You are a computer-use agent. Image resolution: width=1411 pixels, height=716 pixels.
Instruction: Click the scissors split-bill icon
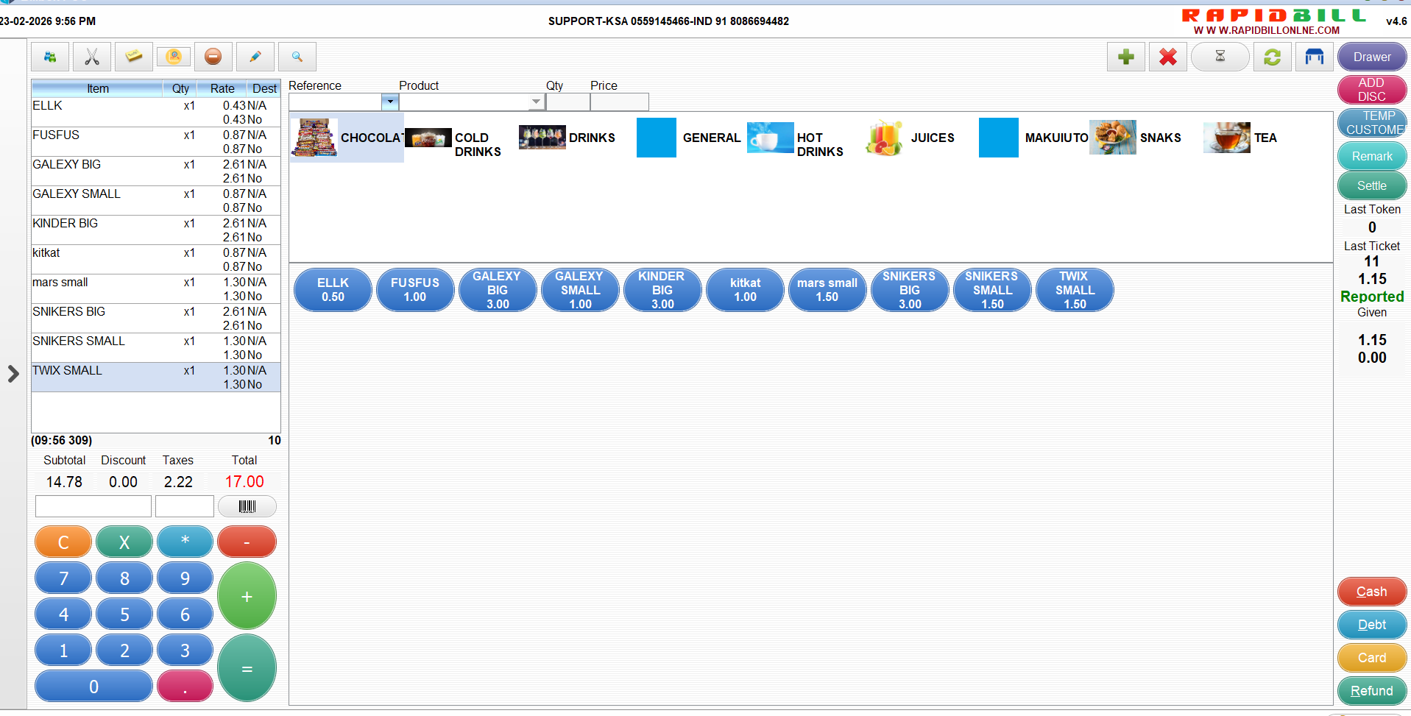coord(92,57)
